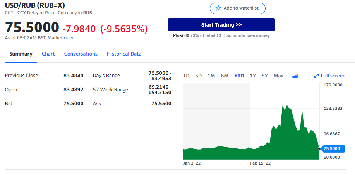The width and height of the screenshot is (355, 175).
Task: Click the Bid value 75.5000
Action: (x=73, y=104)
